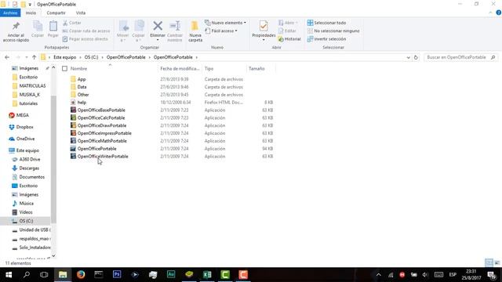The image size is (502, 282).
Task: Click the navigation pane scrollbar
Action: [53, 160]
